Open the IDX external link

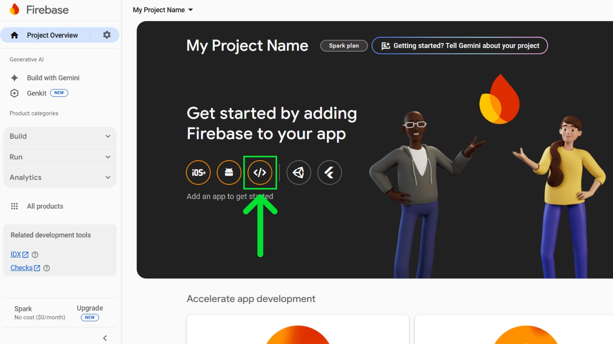coord(15,254)
